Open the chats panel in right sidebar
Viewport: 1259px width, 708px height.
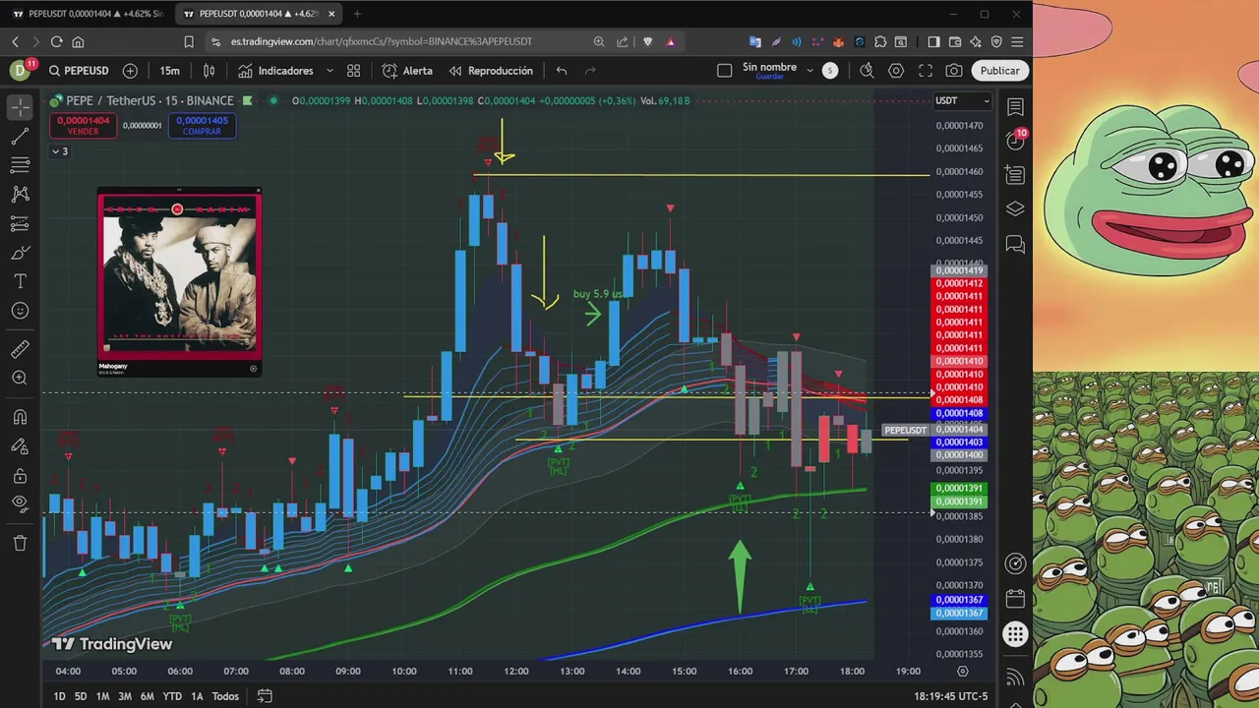click(1016, 244)
